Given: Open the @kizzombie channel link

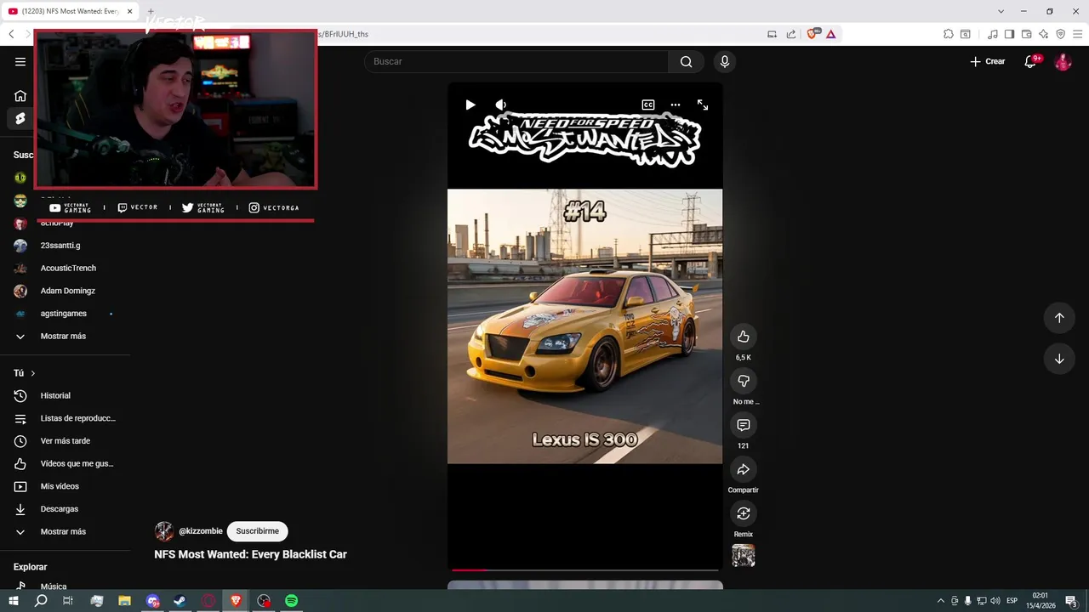Looking at the screenshot, I should (x=201, y=531).
